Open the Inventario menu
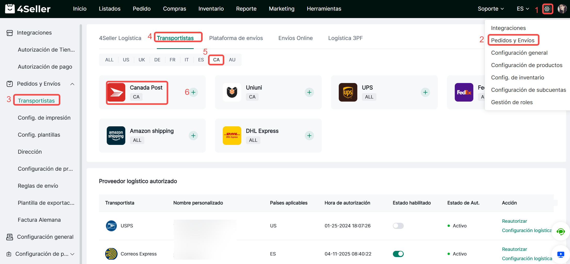This screenshot has height=264, width=570. click(211, 9)
